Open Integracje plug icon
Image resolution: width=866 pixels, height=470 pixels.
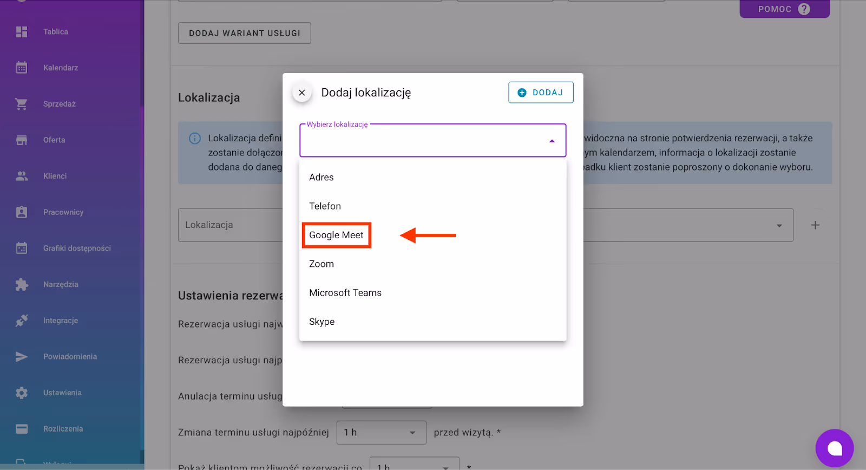(22, 321)
